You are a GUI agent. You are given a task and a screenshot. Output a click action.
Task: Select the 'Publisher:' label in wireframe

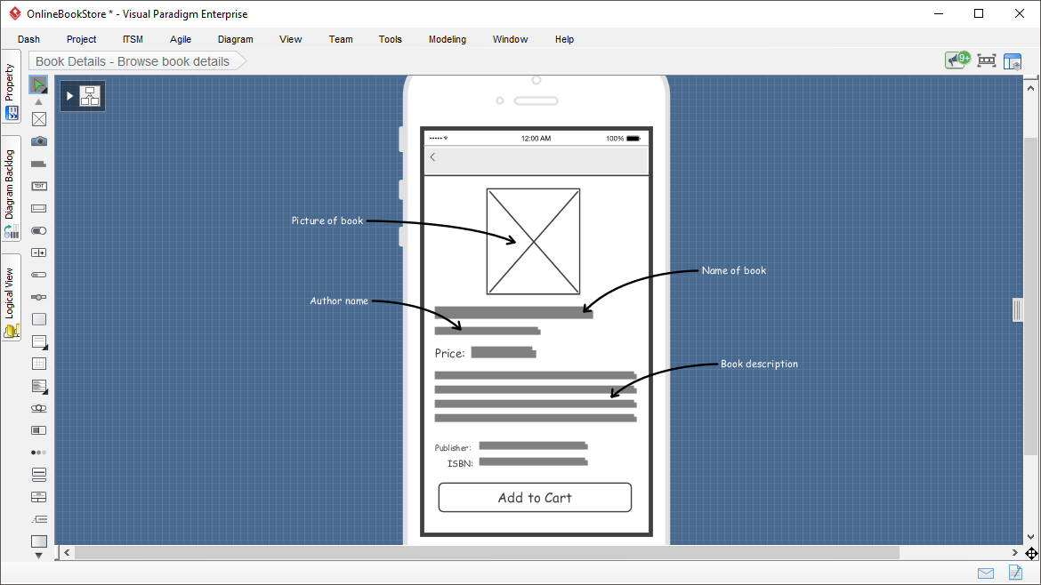[453, 448]
